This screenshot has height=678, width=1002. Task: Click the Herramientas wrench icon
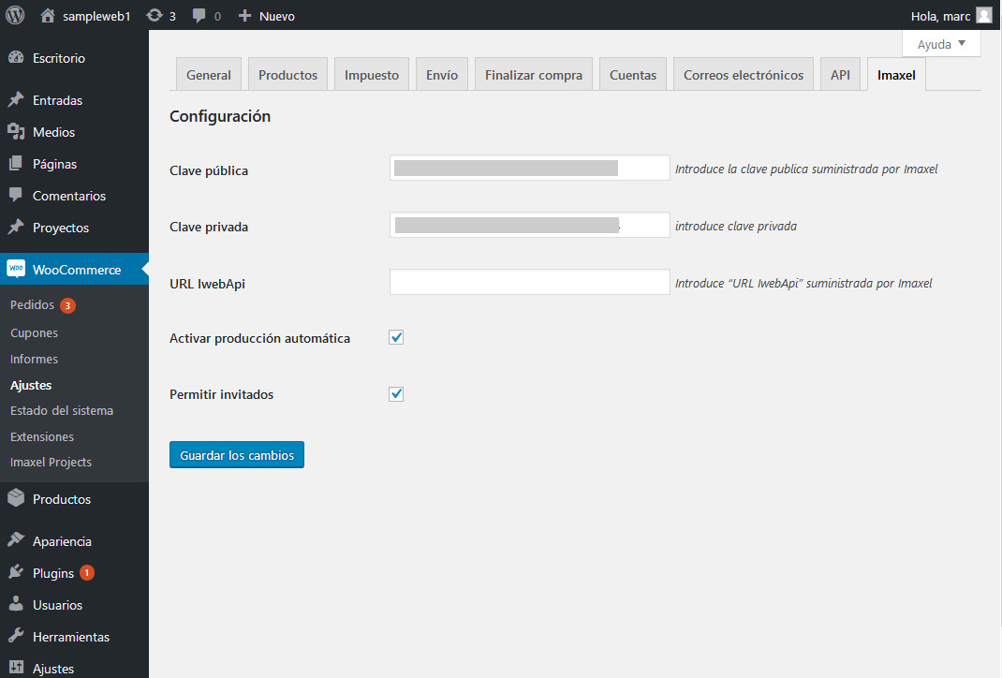click(16, 637)
